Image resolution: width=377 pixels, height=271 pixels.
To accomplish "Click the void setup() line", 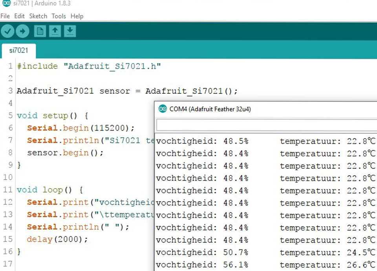I will pyautogui.click(x=52, y=116).
